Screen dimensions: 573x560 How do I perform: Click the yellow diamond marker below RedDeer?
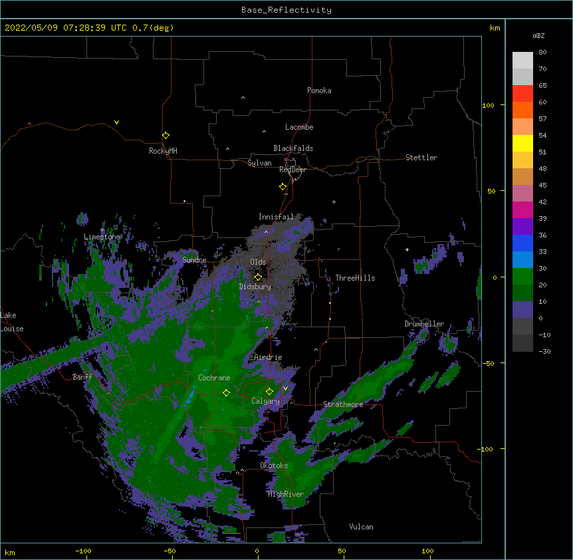click(x=283, y=187)
